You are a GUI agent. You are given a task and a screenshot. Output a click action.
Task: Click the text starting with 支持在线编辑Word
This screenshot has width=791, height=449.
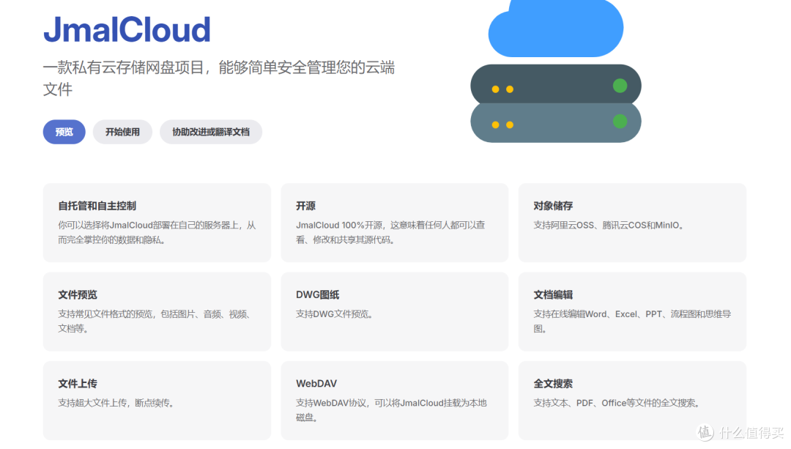tap(632, 322)
